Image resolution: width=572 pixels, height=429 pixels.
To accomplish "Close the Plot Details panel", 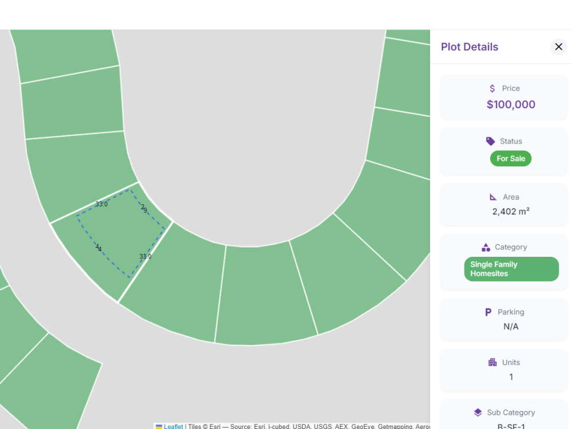I will click(558, 47).
